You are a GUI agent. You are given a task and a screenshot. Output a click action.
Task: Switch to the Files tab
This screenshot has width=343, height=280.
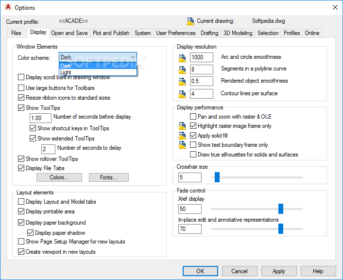tap(16, 33)
